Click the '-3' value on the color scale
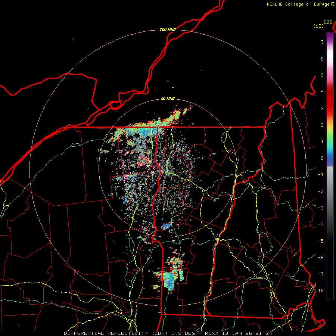Viewport: 336px width, 336px height. (321, 208)
